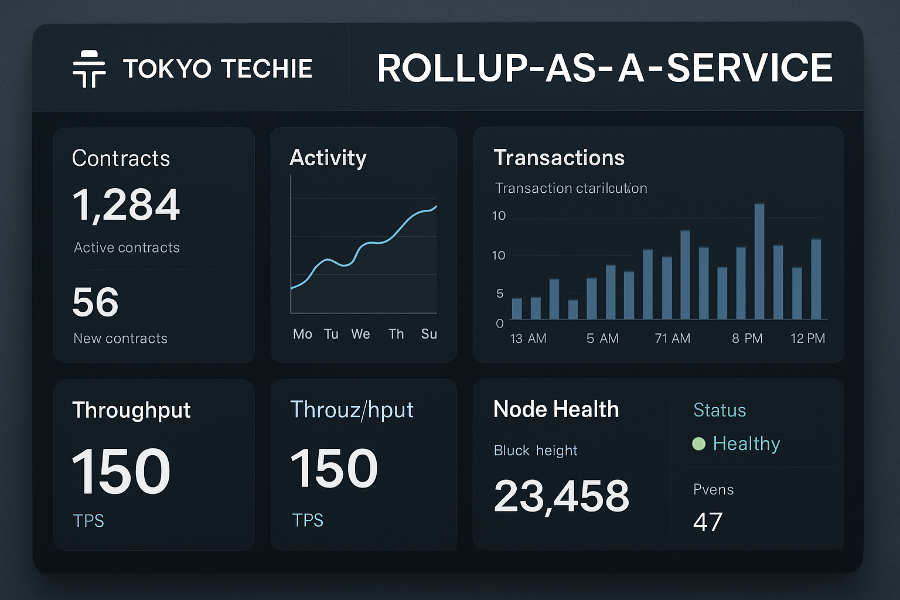Click the Tokyo Techie logo icon
900x600 pixels.
coord(89,68)
